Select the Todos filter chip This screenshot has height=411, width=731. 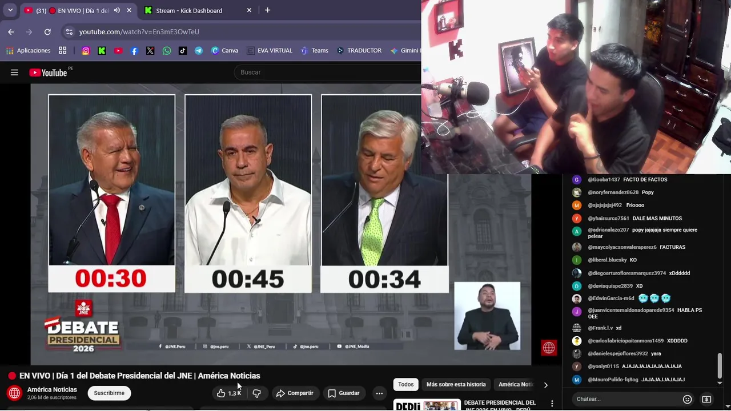click(405, 385)
